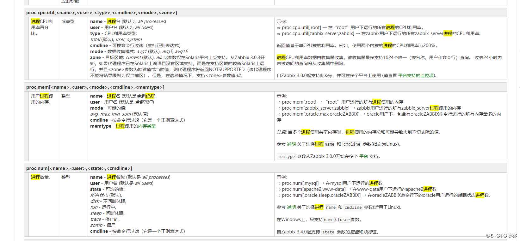Click the proc.cpu.util[,root] example

[x=350, y=27]
